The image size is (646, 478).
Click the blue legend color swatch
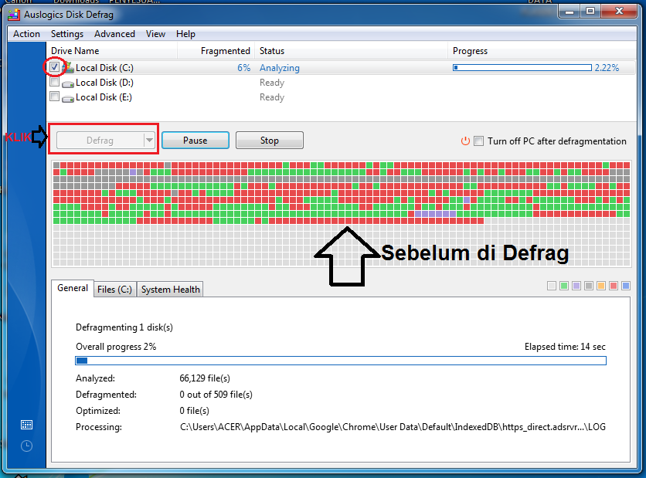pos(626,286)
